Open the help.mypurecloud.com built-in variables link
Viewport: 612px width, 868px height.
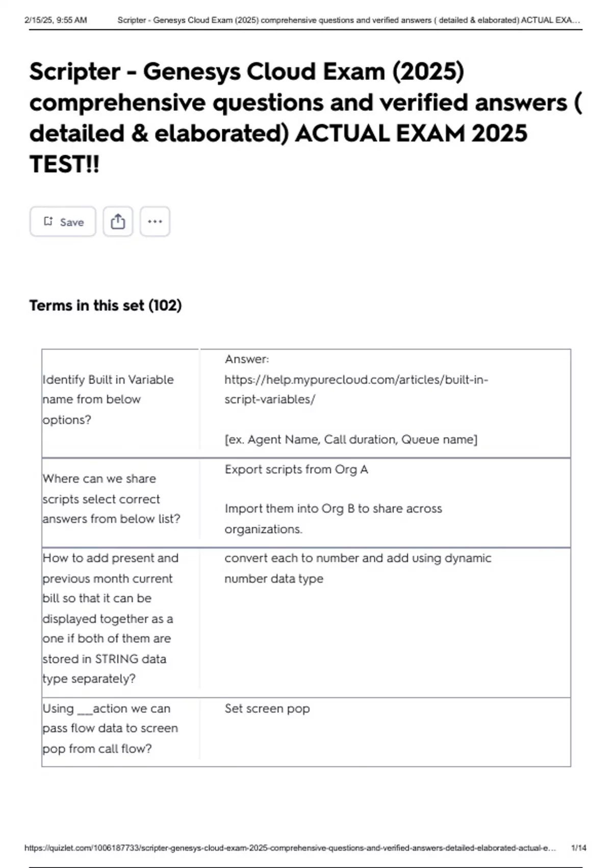tap(356, 389)
